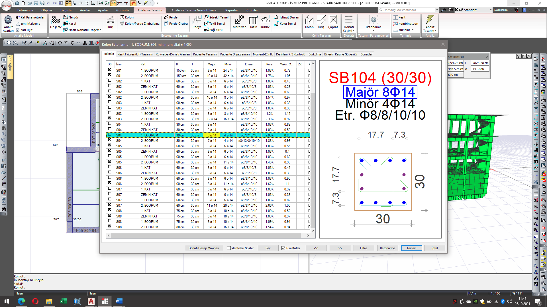Expand quick access toolbar customize arrow

coord(158,3)
